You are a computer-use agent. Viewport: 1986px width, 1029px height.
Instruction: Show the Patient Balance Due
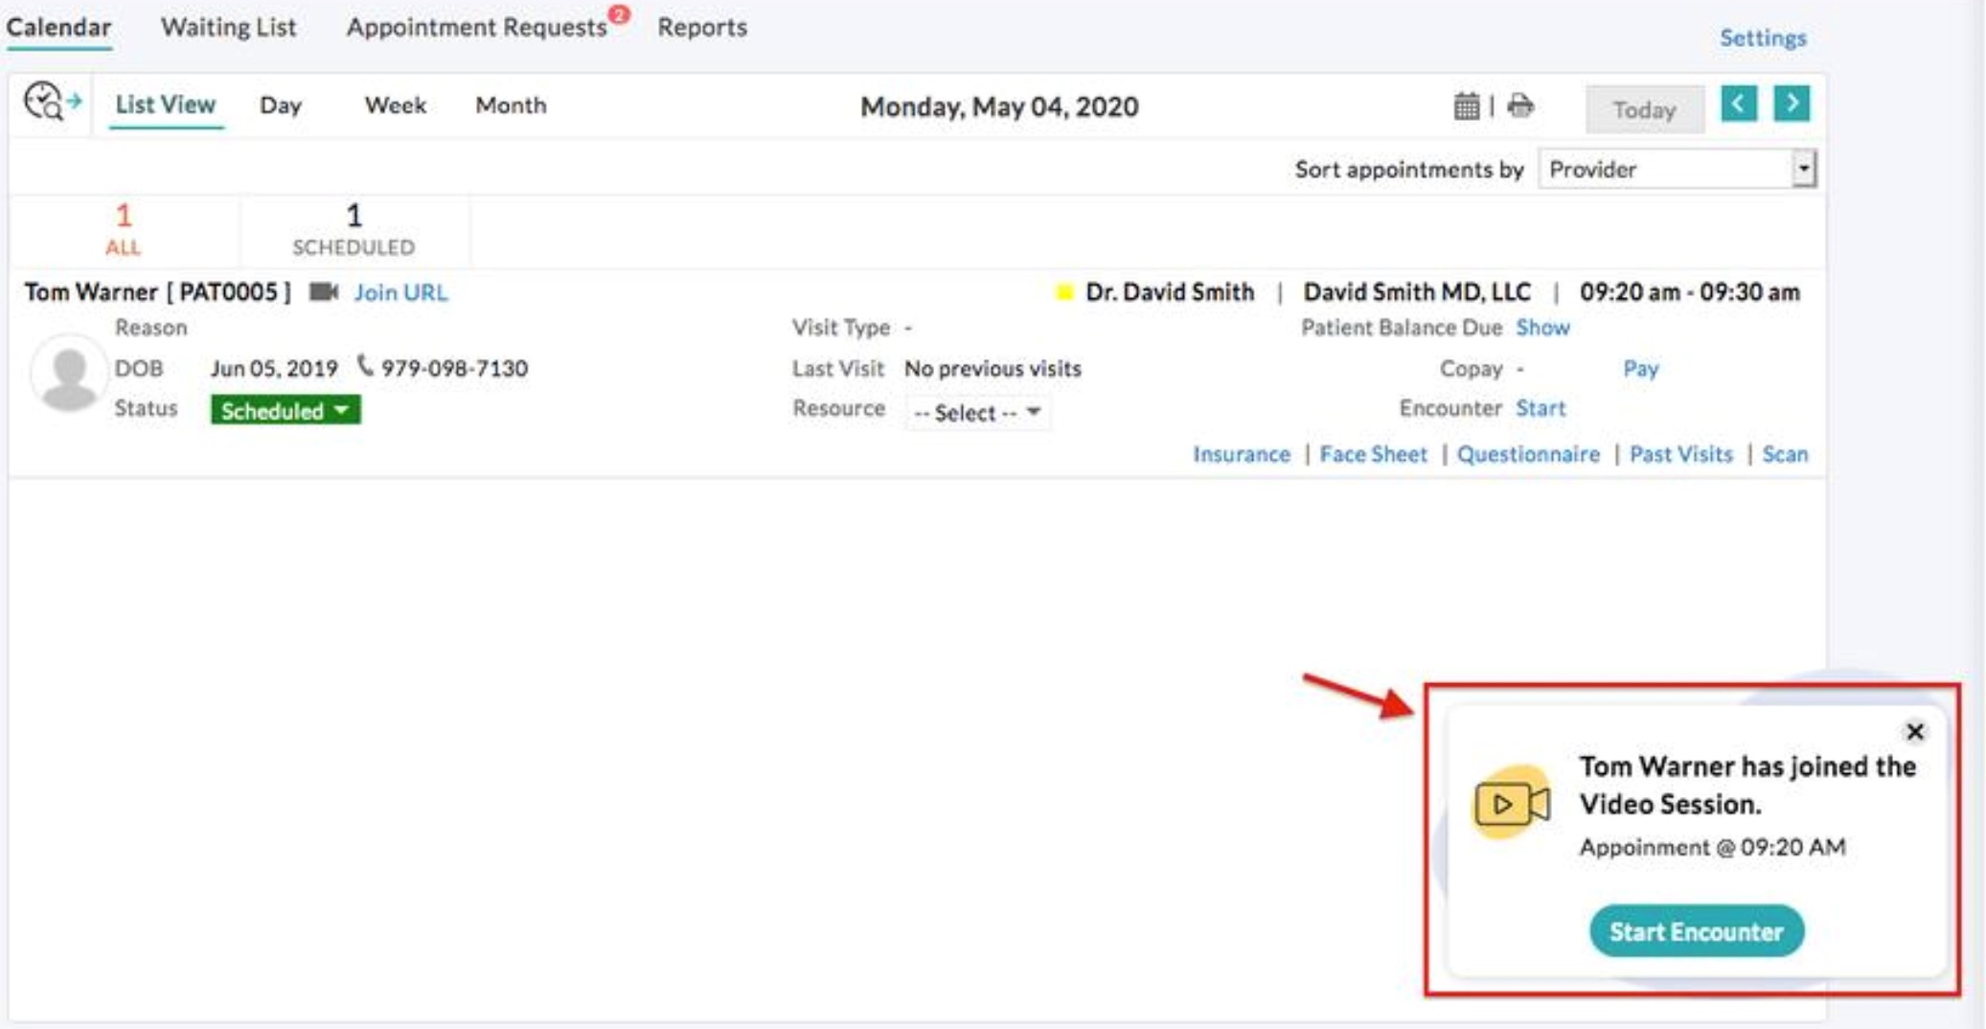click(1541, 328)
